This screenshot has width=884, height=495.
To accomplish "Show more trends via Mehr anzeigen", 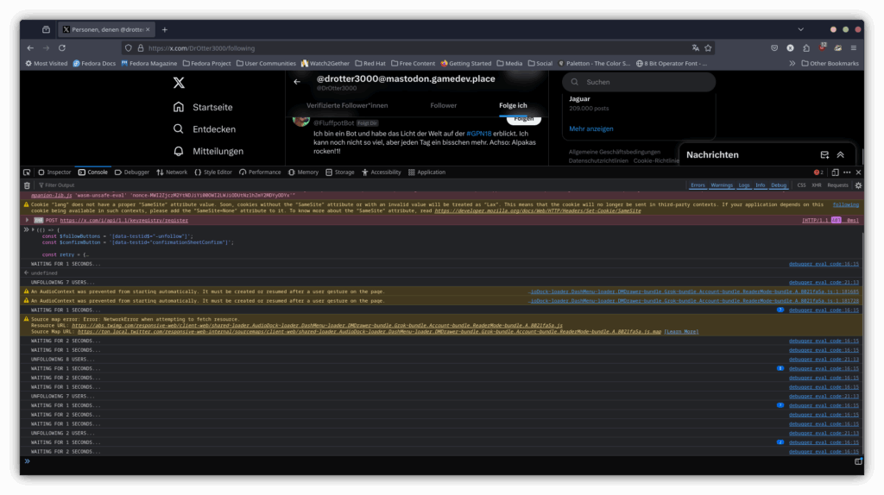I will (x=590, y=129).
